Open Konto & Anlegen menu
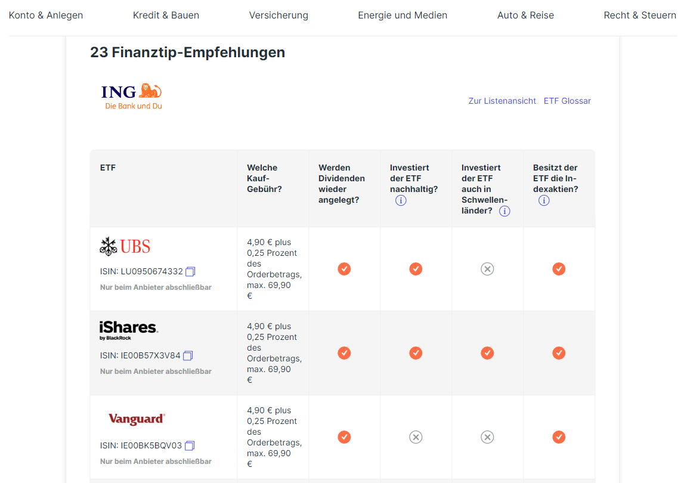 46,16
